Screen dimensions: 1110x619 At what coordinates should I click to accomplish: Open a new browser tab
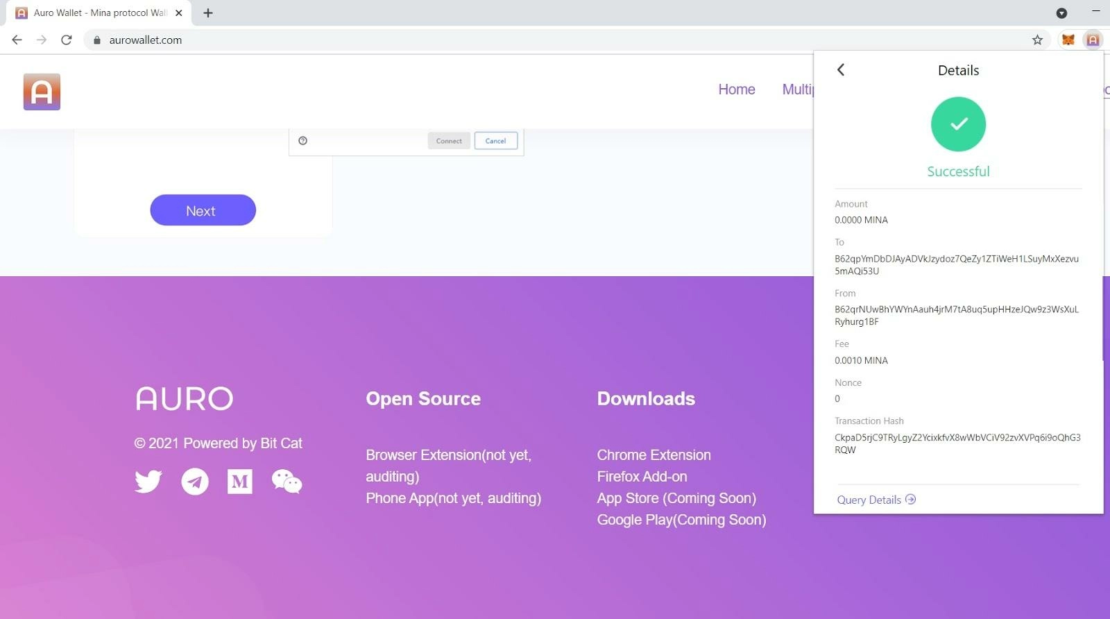tap(208, 12)
